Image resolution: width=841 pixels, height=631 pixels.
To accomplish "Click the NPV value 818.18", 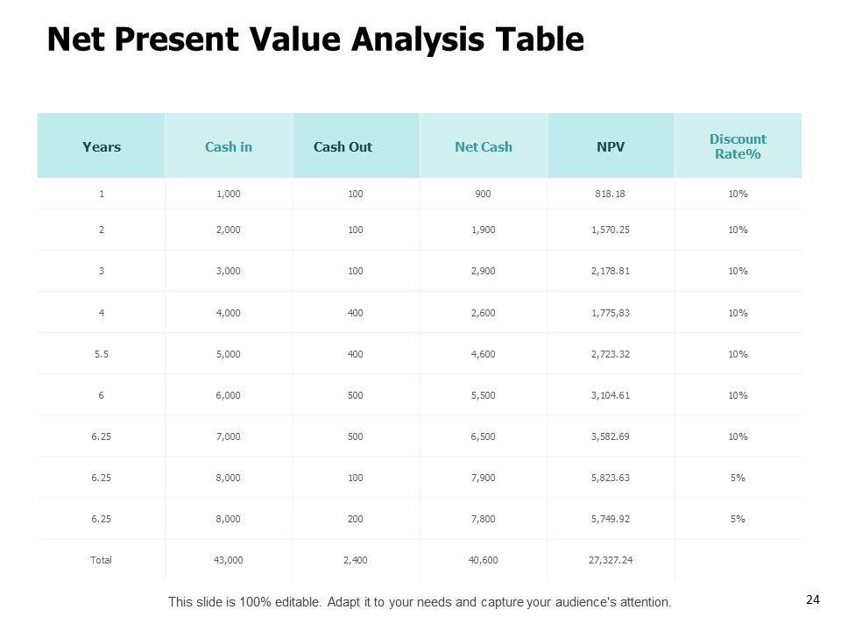I will 611,194.
